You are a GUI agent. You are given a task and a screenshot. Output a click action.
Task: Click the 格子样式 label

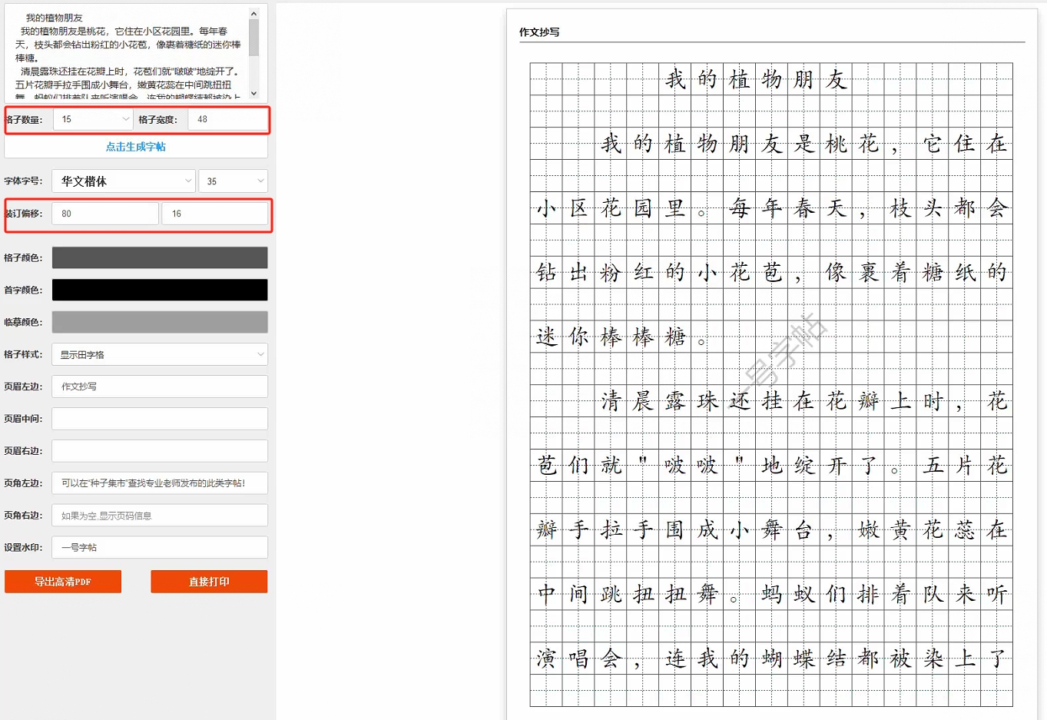point(23,355)
